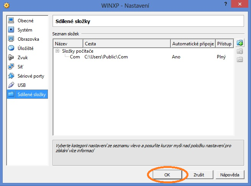Viewport: 251px width, 186px height.
Task: Click the Ano auto-mount value
Action: (x=176, y=57)
